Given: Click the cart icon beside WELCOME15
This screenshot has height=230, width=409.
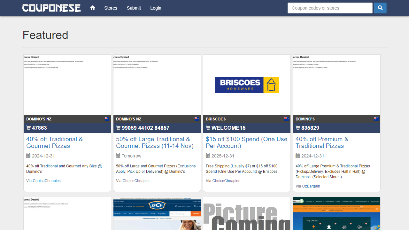Looking at the screenshot, I should [208, 128].
